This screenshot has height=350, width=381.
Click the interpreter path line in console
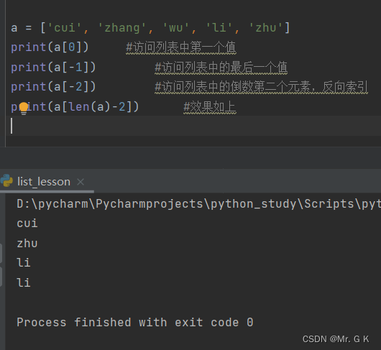[198, 204]
